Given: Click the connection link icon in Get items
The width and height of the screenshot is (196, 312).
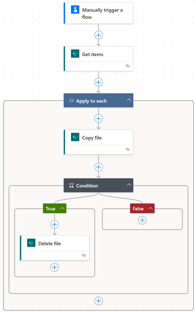Looking at the screenshot, I should [128, 66].
